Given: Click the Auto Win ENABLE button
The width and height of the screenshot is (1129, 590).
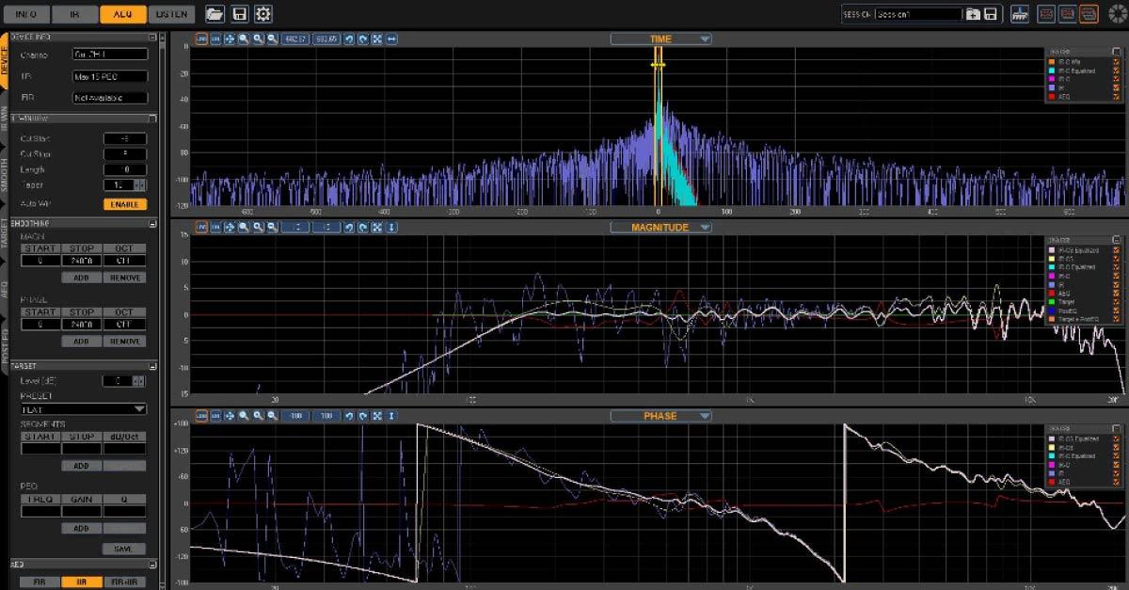Looking at the screenshot, I should point(125,204).
